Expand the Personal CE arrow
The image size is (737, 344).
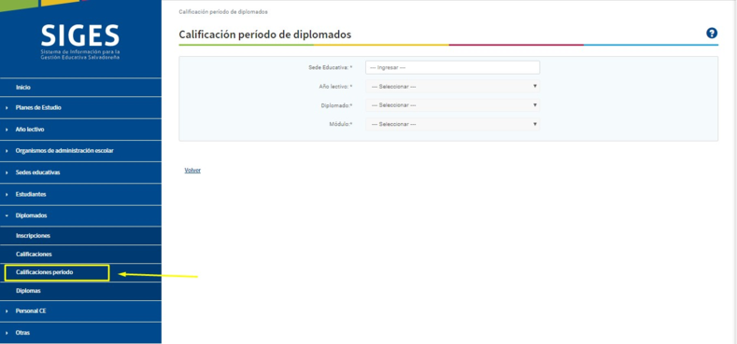7,311
